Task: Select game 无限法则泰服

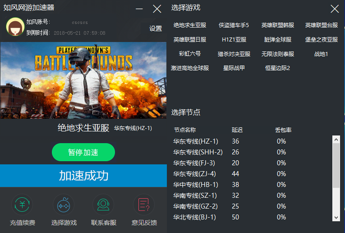Action: 278,54
